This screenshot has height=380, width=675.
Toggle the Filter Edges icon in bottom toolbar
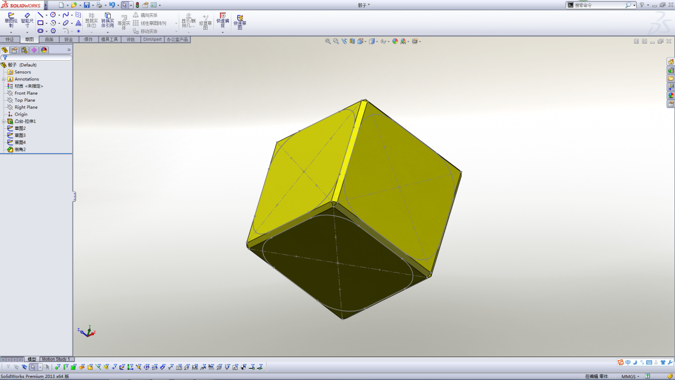65,367
